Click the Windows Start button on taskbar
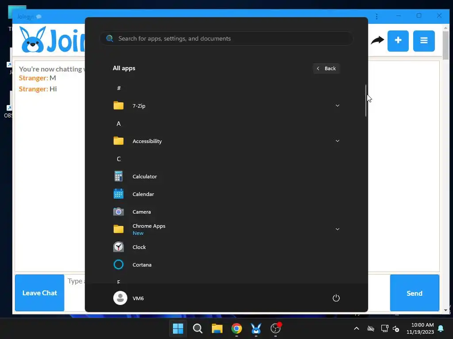This screenshot has height=339, width=453. pyautogui.click(x=178, y=328)
